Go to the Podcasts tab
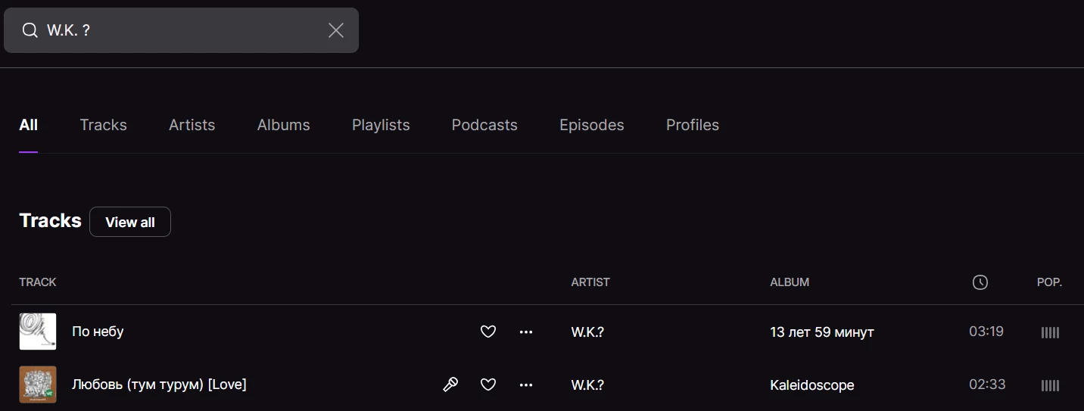The height and width of the screenshot is (411, 1084). [484, 125]
